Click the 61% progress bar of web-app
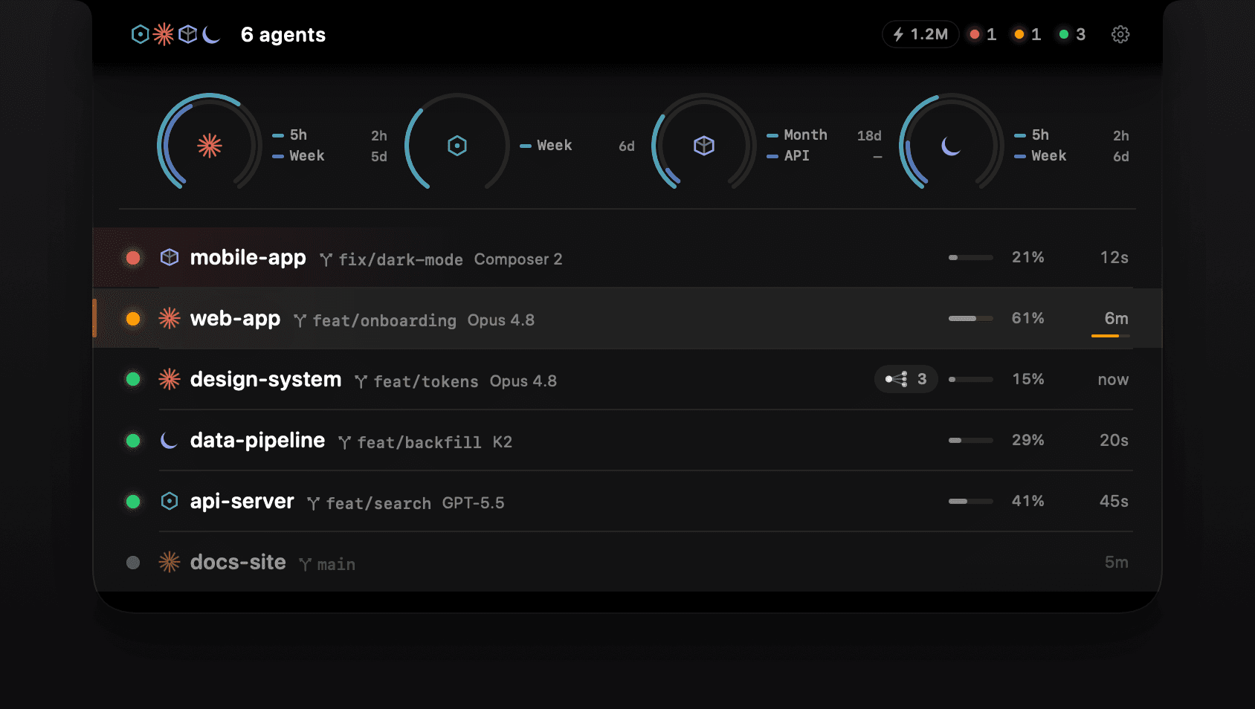 click(x=971, y=319)
